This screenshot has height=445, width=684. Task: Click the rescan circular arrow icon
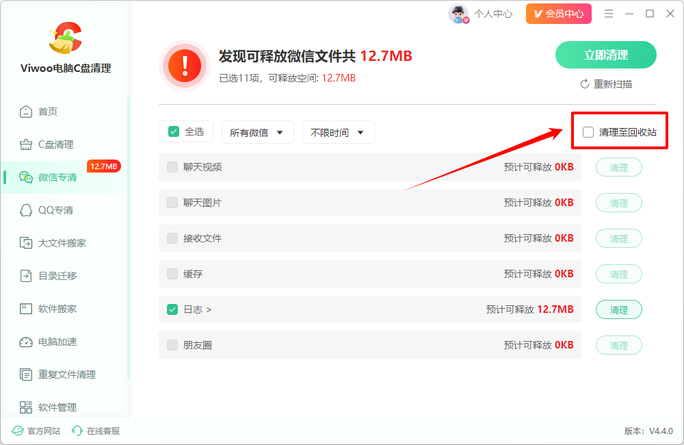585,84
